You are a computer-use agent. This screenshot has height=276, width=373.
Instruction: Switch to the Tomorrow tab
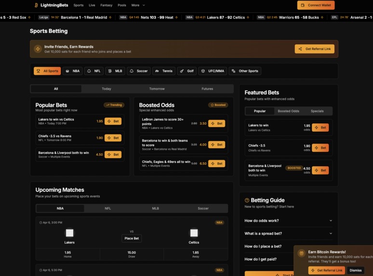coord(157,89)
